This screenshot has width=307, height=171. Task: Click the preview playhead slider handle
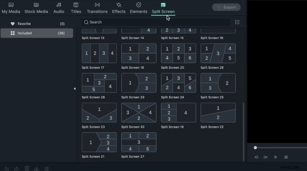click(255, 148)
